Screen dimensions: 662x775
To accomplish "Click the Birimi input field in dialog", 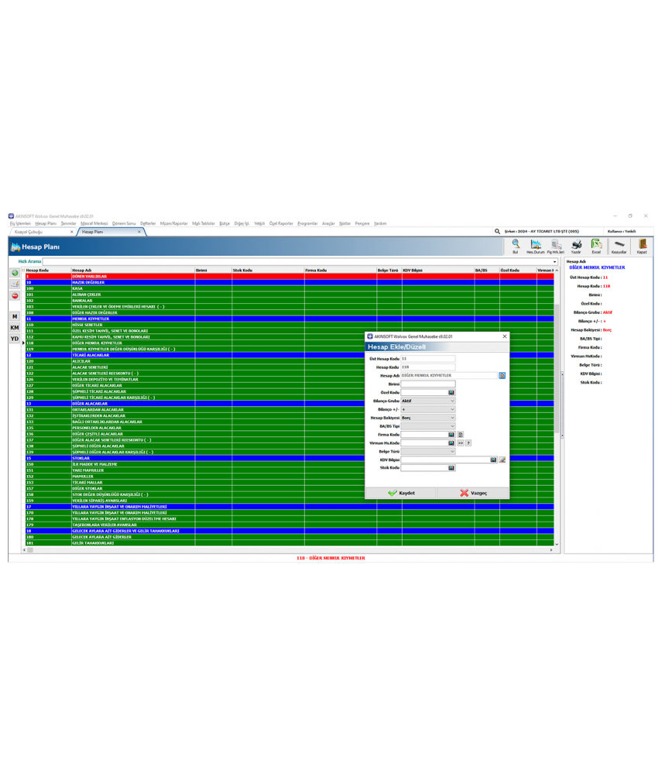I will pos(427,384).
